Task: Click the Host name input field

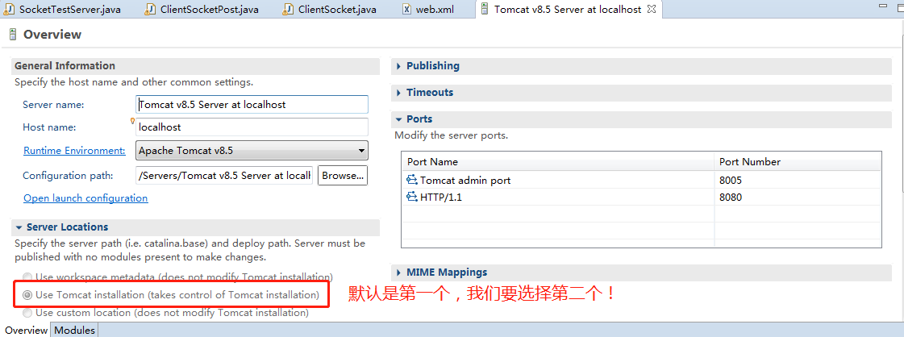Action: pos(252,127)
